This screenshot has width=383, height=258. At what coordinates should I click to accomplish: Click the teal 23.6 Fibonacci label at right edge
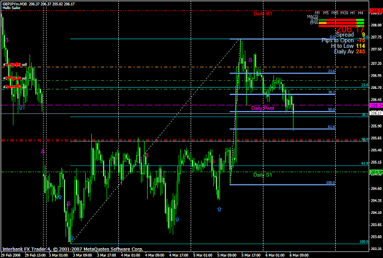(365, 85)
